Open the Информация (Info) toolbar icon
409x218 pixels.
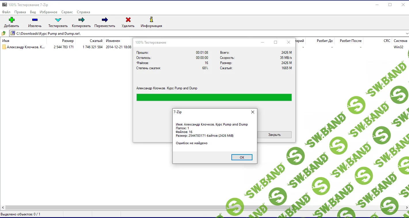151,20
